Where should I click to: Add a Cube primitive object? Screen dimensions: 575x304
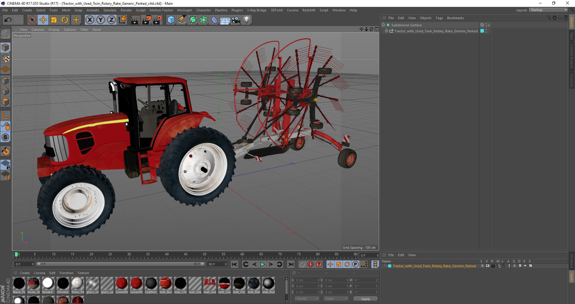pyautogui.click(x=171, y=20)
